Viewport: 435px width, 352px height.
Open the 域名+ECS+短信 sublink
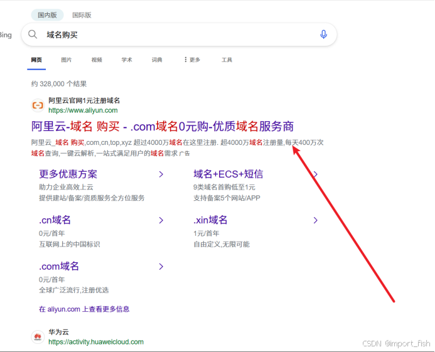coord(228,174)
